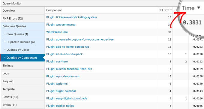The image size is (204, 109).
Task: Filter by WordPress Core component
Action: pos(57,32)
